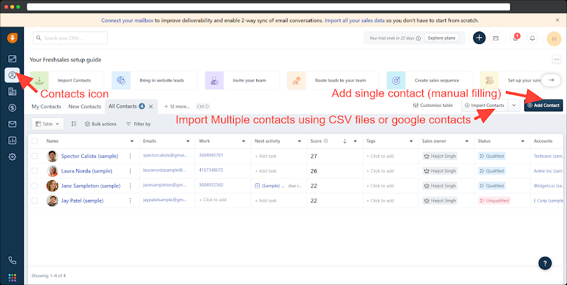This screenshot has height=285, width=567.
Task: Open the Freshworks app switcher grid
Action: (x=12, y=277)
